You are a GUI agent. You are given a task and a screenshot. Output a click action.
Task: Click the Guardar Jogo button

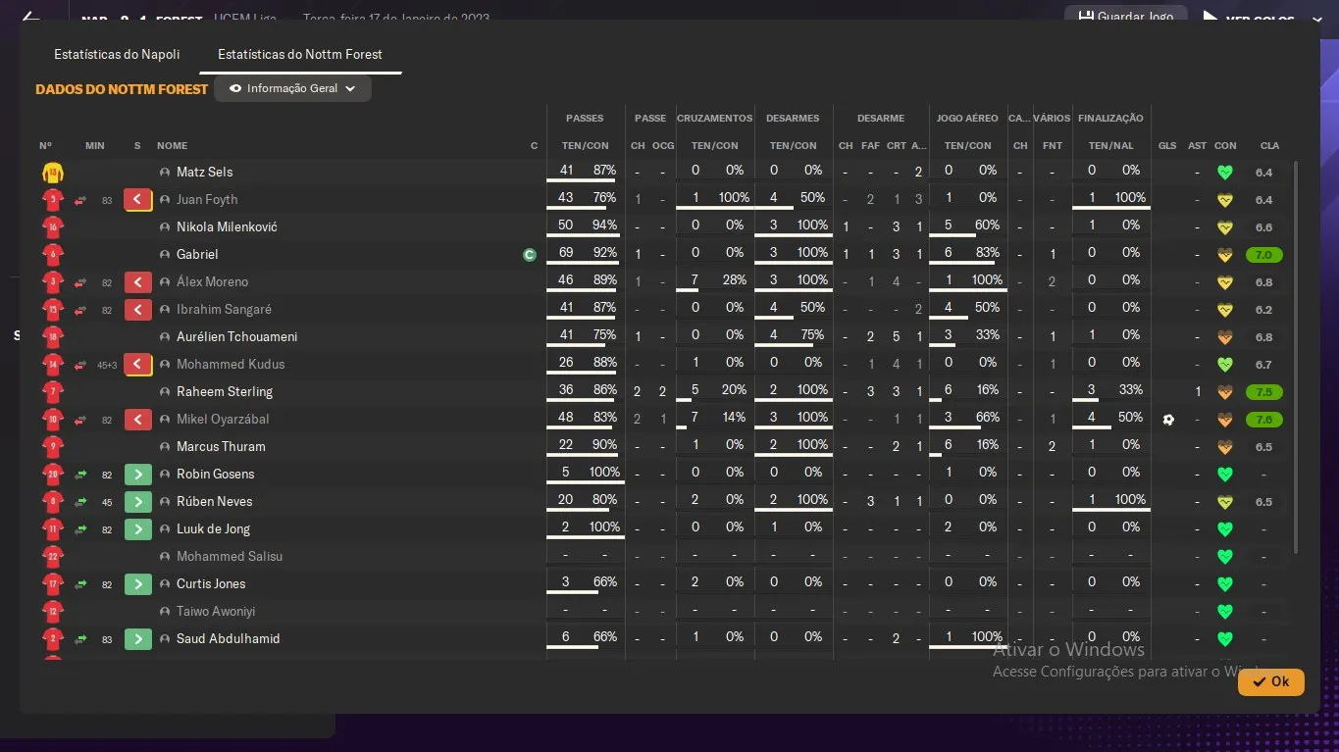point(1126,17)
